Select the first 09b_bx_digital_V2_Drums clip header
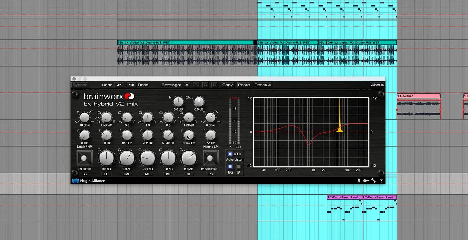 [185, 42]
